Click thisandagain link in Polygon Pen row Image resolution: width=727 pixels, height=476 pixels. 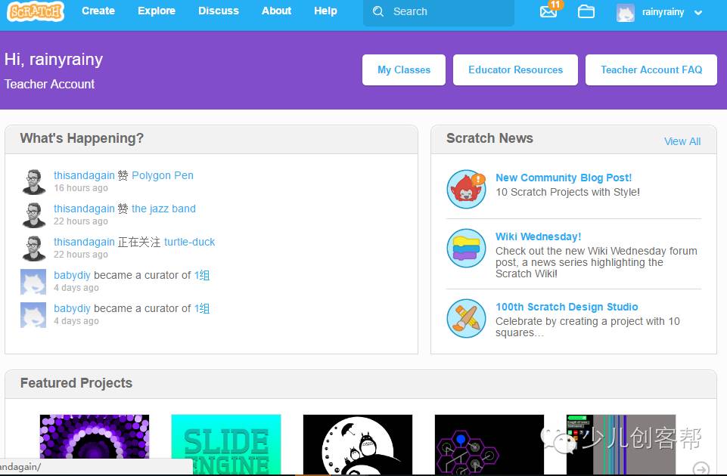[x=84, y=175]
